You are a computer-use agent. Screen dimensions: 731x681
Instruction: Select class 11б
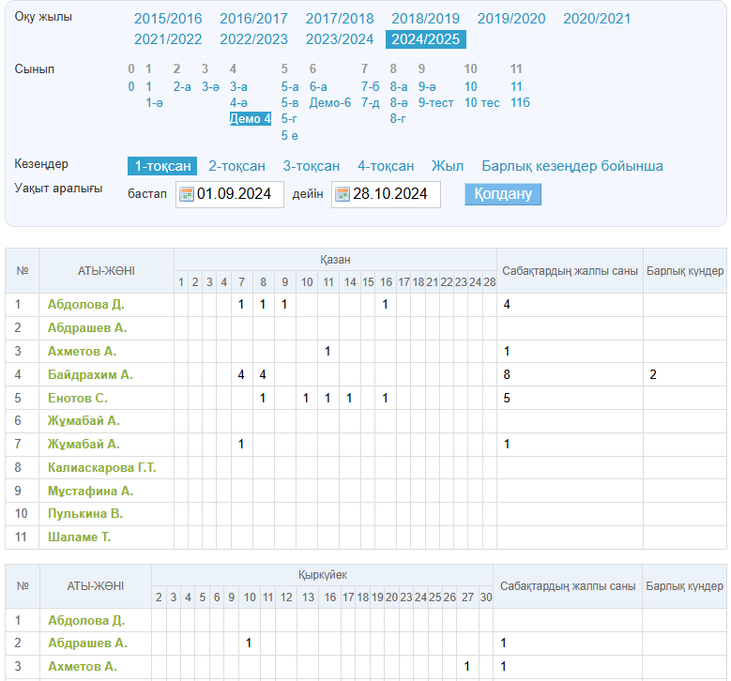[520, 103]
